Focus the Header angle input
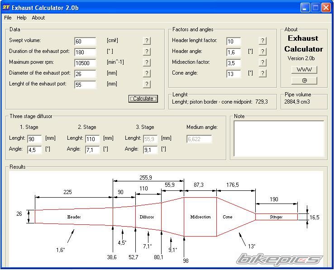The height and width of the screenshot is (270, 334). click(234, 52)
